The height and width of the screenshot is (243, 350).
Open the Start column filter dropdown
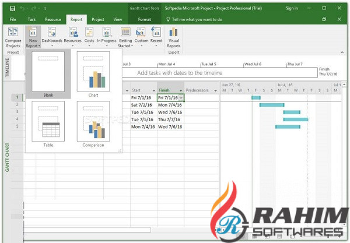point(154,90)
